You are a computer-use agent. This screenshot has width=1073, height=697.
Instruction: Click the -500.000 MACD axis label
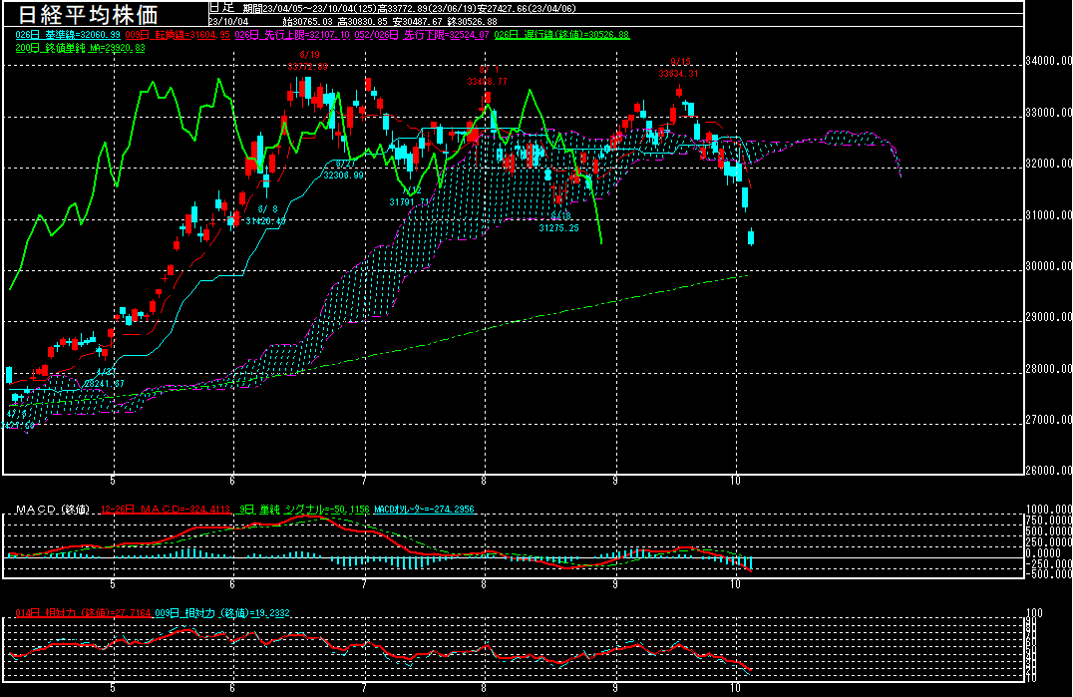(x=1047, y=574)
